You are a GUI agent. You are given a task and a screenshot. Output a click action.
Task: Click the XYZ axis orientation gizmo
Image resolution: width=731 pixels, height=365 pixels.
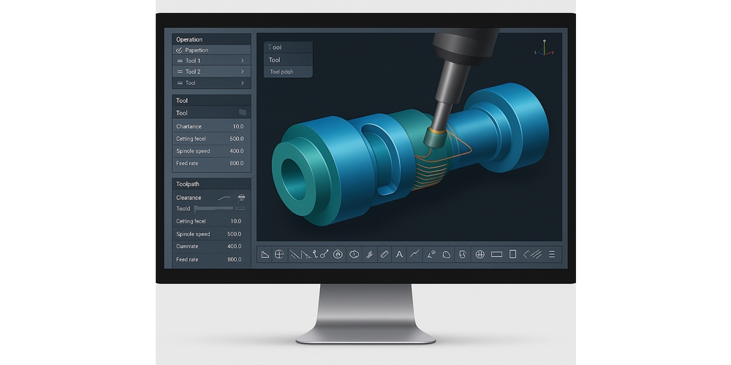pyautogui.click(x=543, y=49)
